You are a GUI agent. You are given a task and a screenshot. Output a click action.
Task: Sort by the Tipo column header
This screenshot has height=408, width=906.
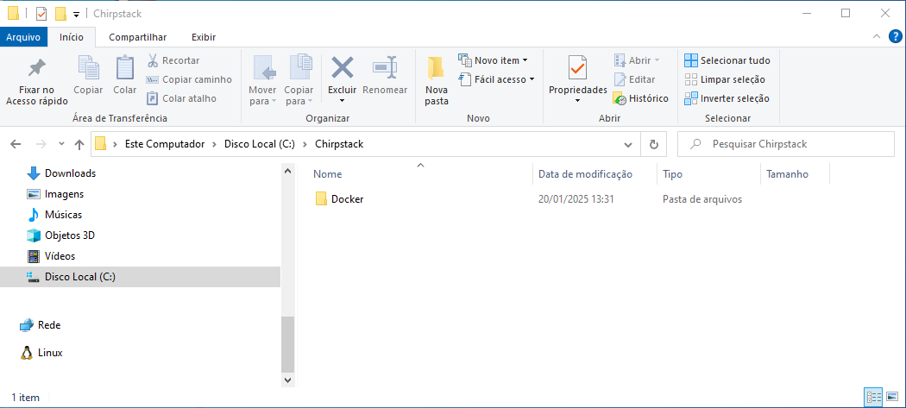672,174
